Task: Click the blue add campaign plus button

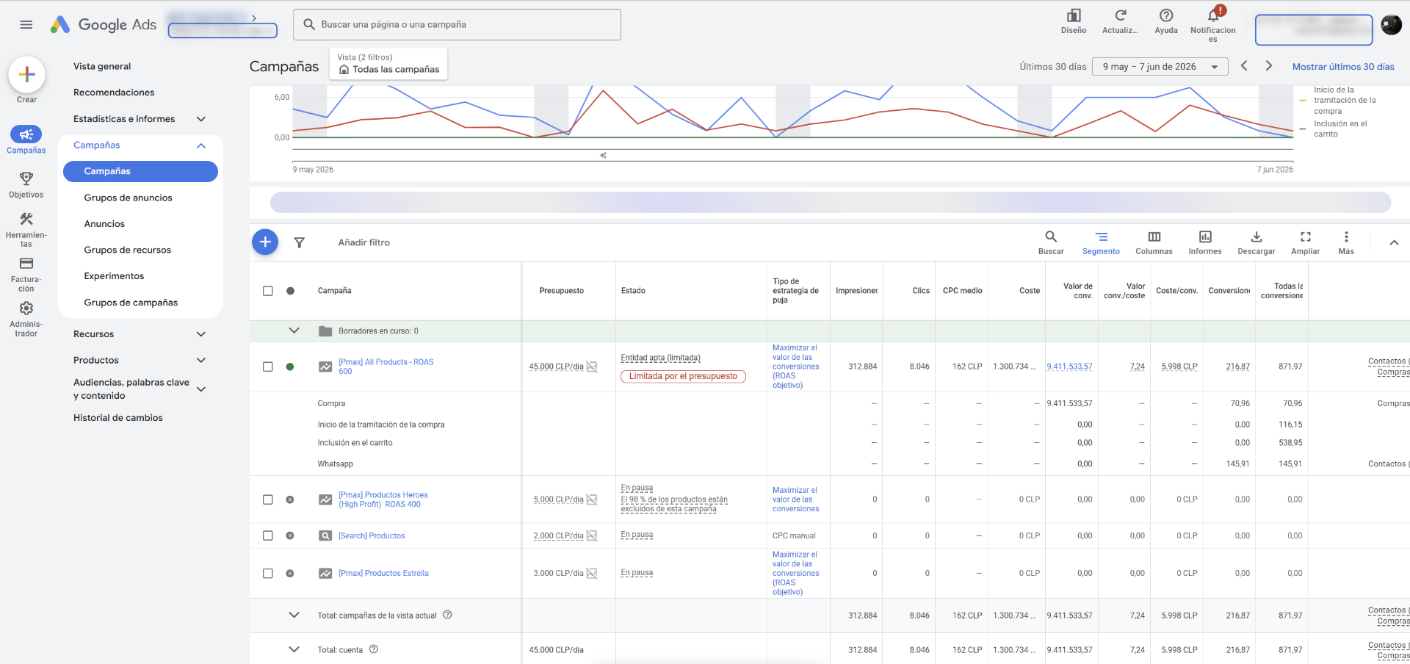Action: point(265,242)
